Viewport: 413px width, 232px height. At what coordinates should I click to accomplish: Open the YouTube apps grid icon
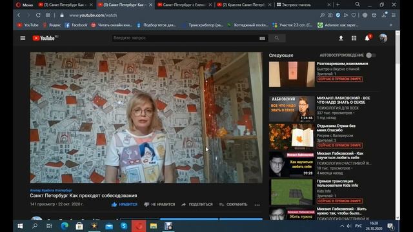pos(354,38)
